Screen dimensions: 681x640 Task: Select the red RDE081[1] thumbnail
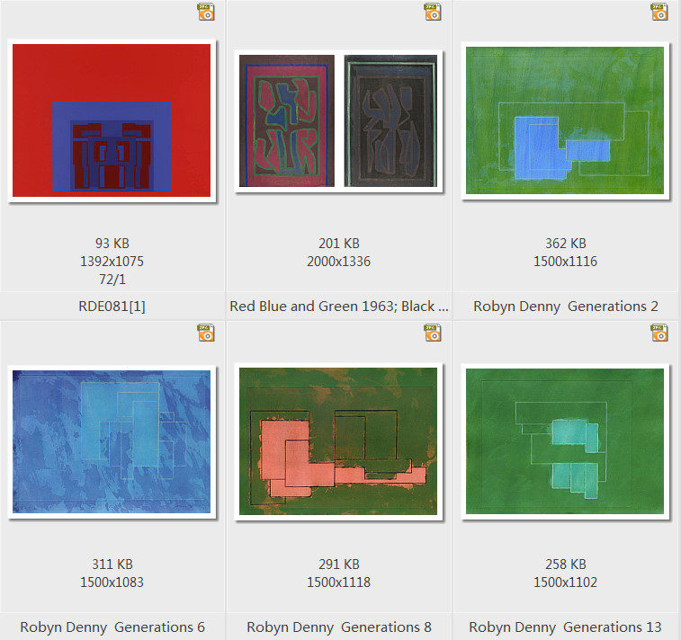(112, 120)
